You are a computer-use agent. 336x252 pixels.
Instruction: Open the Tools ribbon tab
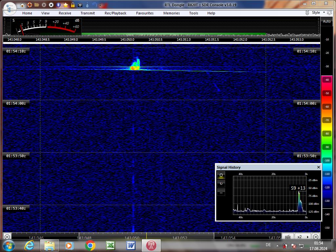coord(194,13)
